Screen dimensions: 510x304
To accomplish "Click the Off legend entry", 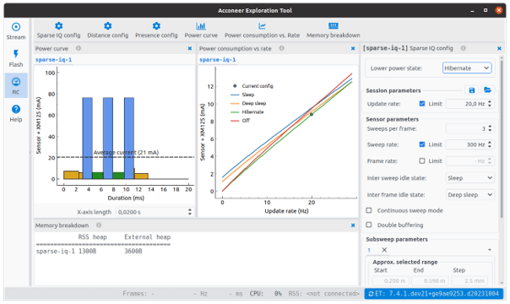I will tap(241, 120).
